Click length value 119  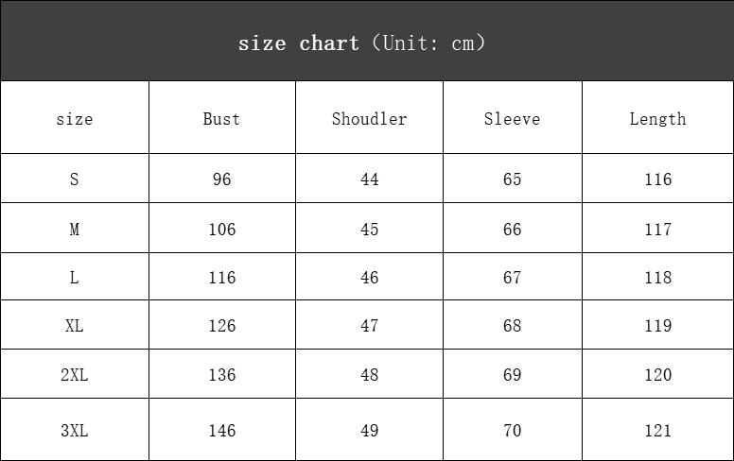coord(657,326)
